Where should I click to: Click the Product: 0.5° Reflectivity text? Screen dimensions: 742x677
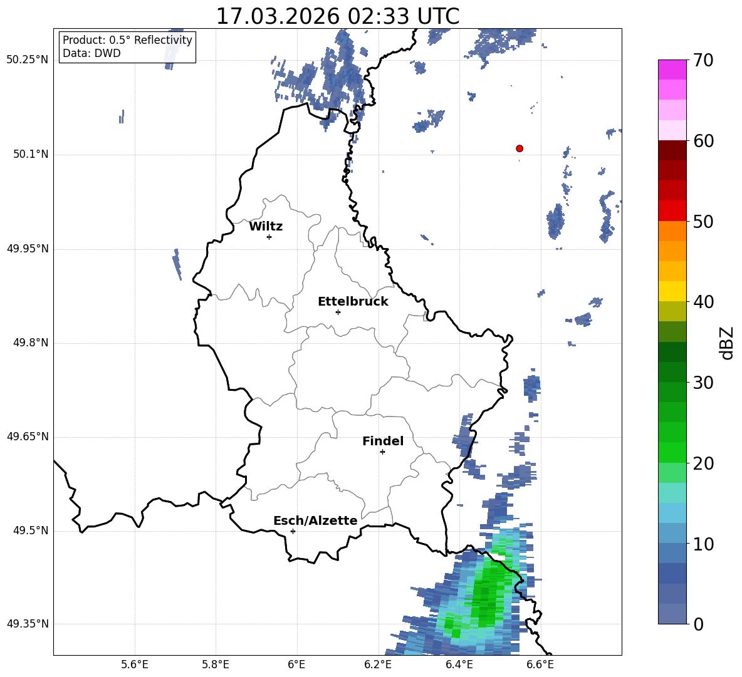click(x=127, y=39)
